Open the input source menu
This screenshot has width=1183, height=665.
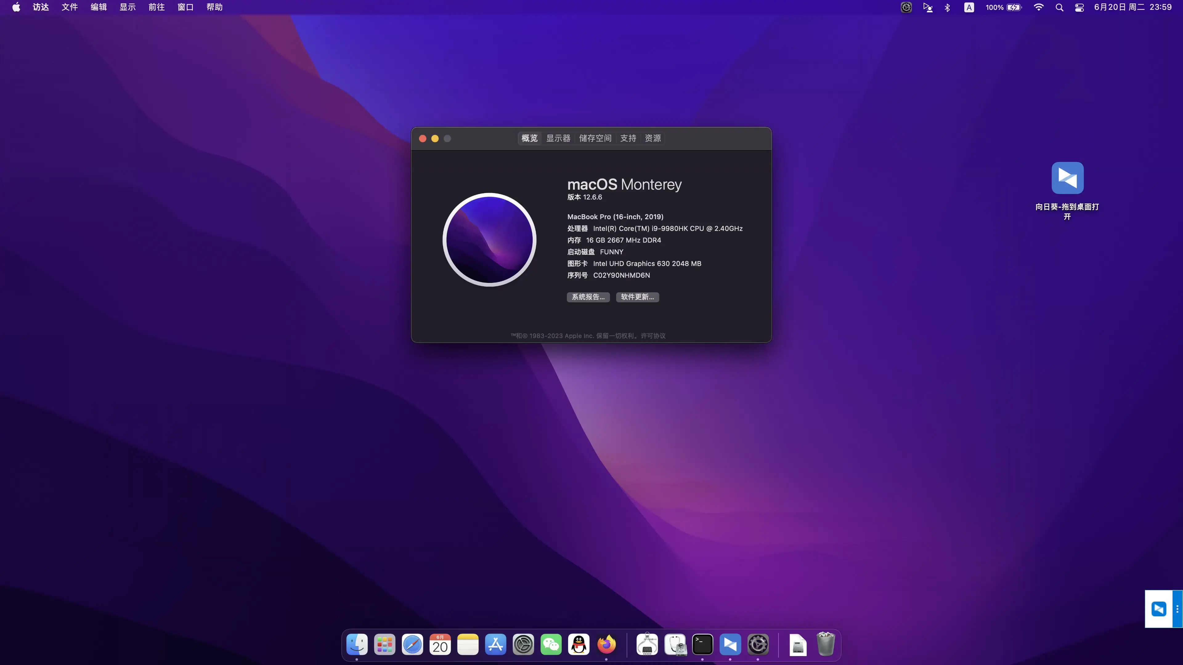(969, 7)
